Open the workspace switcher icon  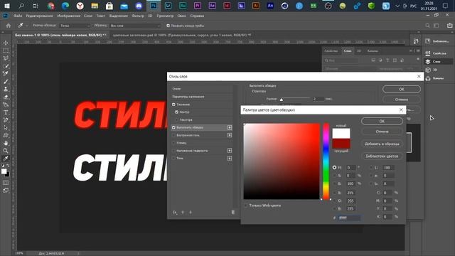(436, 26)
